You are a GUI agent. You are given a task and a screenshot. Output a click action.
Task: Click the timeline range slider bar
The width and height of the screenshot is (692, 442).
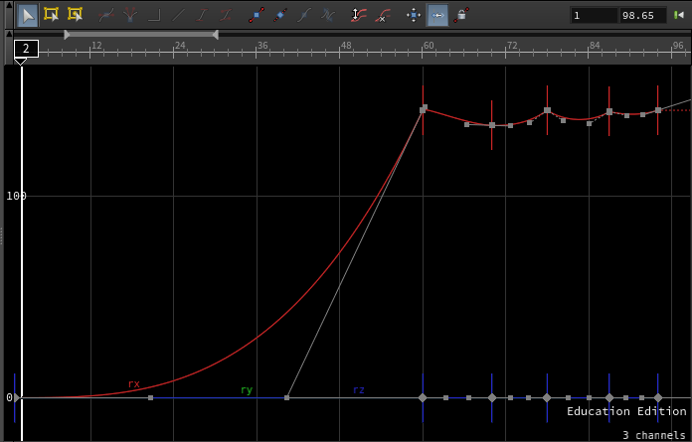point(141,35)
